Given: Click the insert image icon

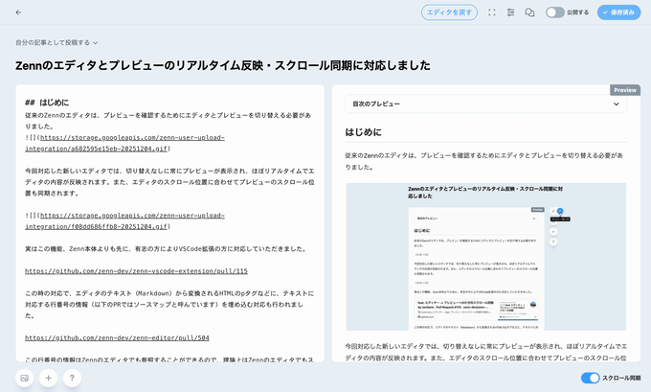Looking at the screenshot, I should point(25,378).
